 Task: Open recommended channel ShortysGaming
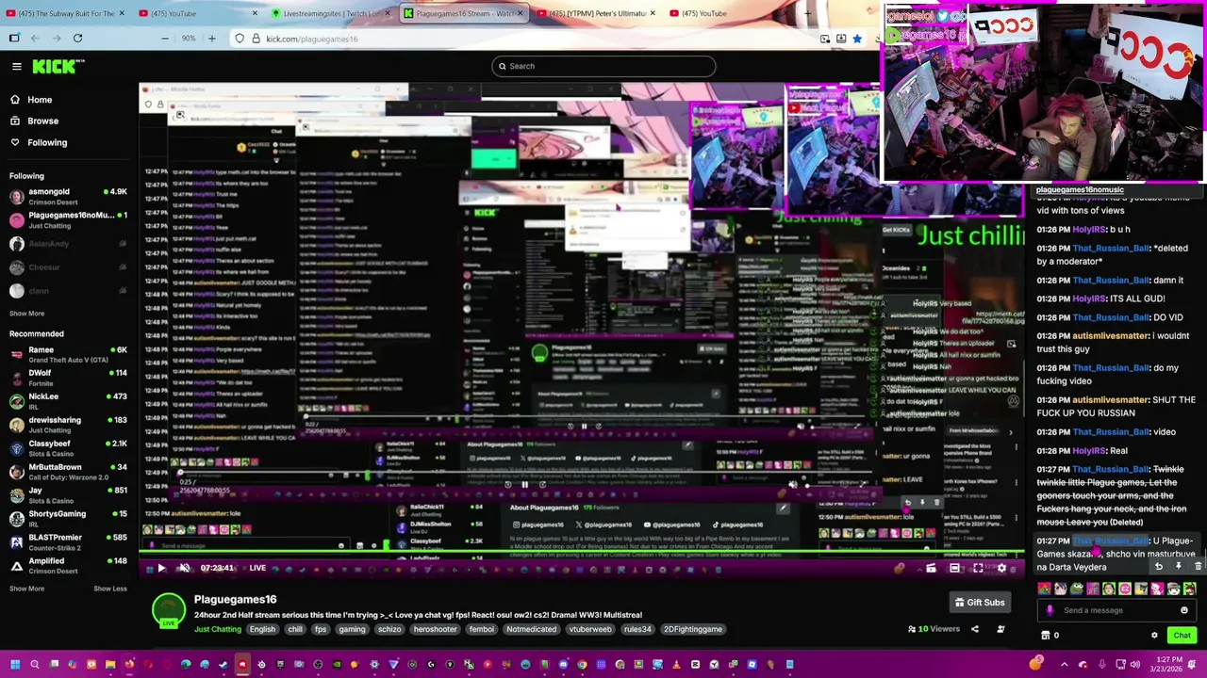68,519
